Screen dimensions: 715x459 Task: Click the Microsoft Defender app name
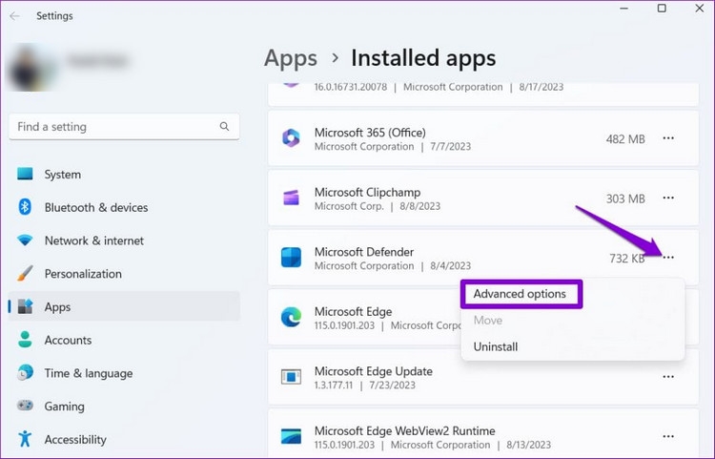tap(364, 252)
